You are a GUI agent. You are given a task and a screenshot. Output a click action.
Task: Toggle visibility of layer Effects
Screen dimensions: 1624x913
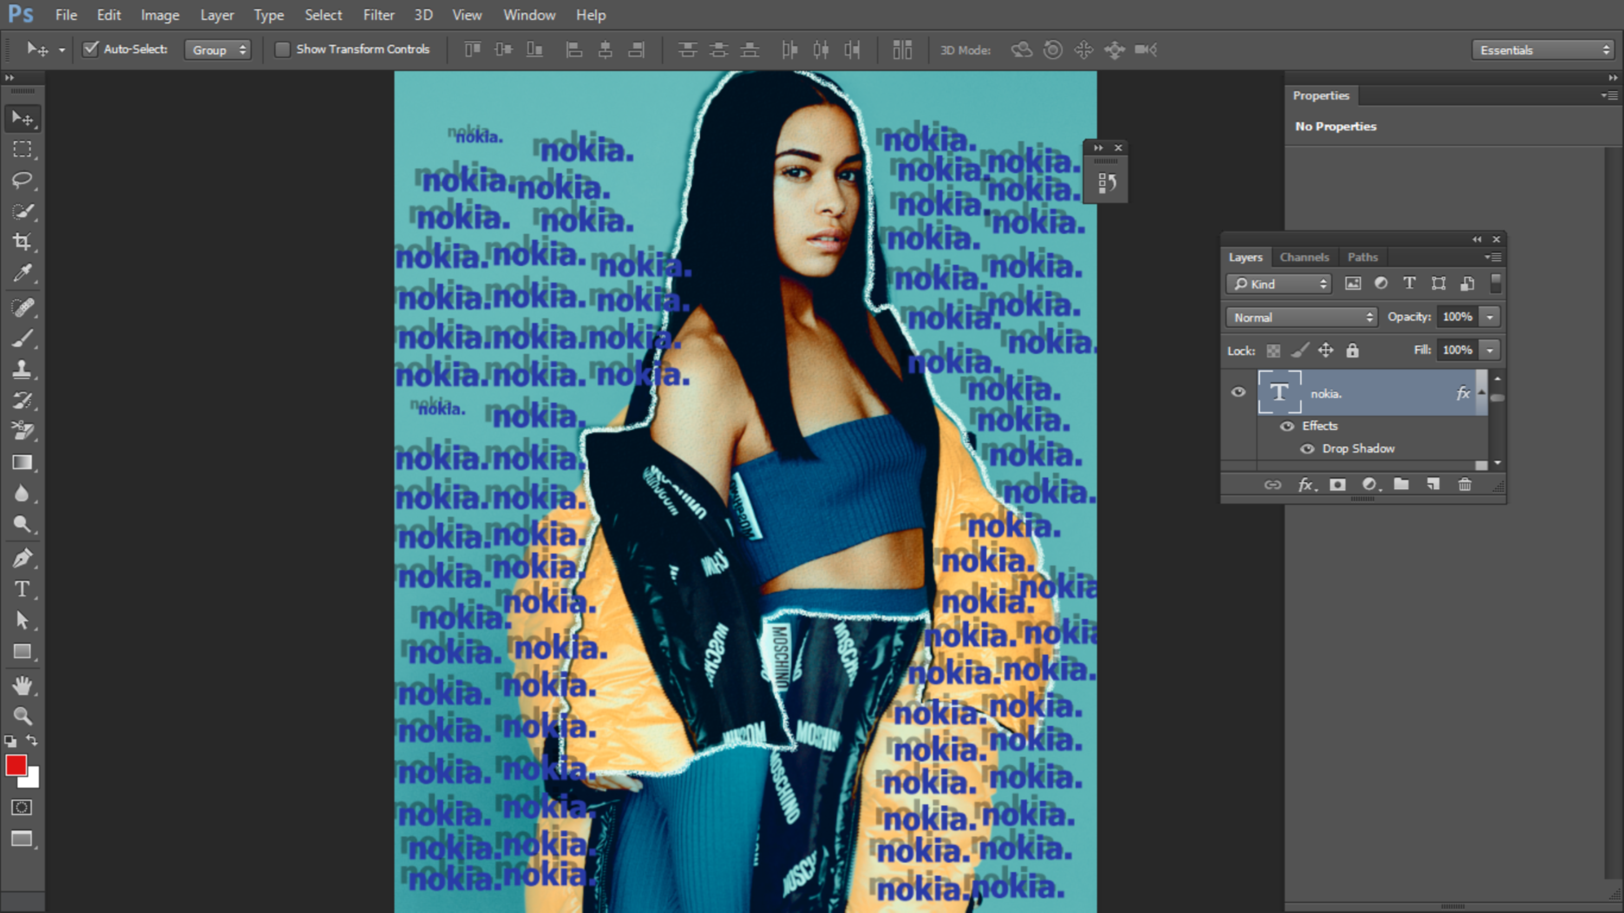[x=1287, y=426]
